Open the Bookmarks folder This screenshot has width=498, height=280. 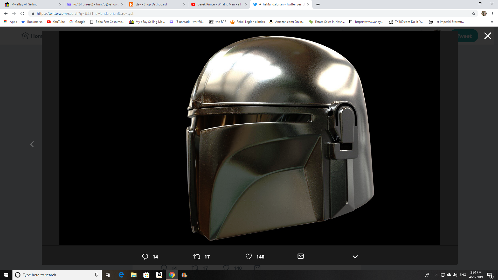pyautogui.click(x=32, y=22)
